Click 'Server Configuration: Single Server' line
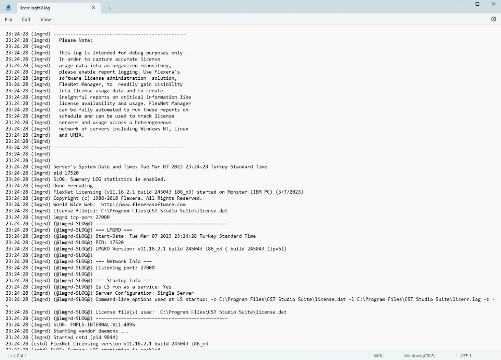The width and height of the screenshot is (501, 360). coord(145,293)
